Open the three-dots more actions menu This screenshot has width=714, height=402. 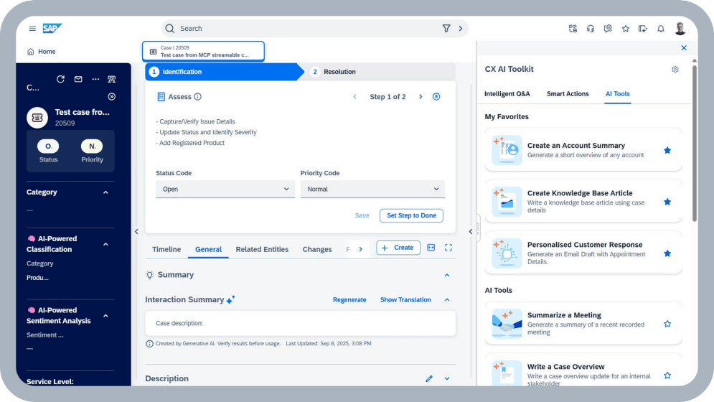95,79
